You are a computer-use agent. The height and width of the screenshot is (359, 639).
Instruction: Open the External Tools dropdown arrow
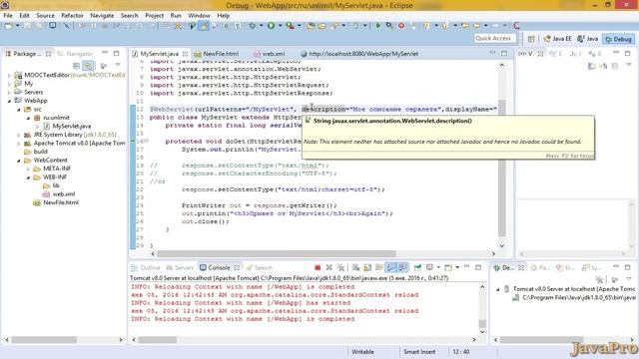click(x=299, y=26)
